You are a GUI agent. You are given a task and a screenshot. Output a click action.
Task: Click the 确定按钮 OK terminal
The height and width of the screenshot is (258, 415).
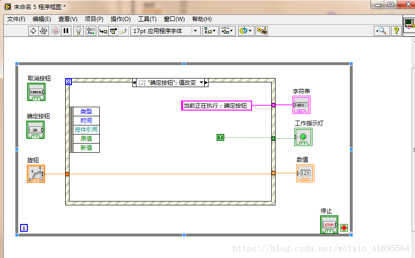click(35, 130)
